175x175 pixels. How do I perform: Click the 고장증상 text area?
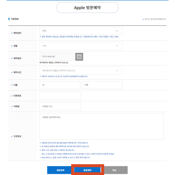[101, 127]
